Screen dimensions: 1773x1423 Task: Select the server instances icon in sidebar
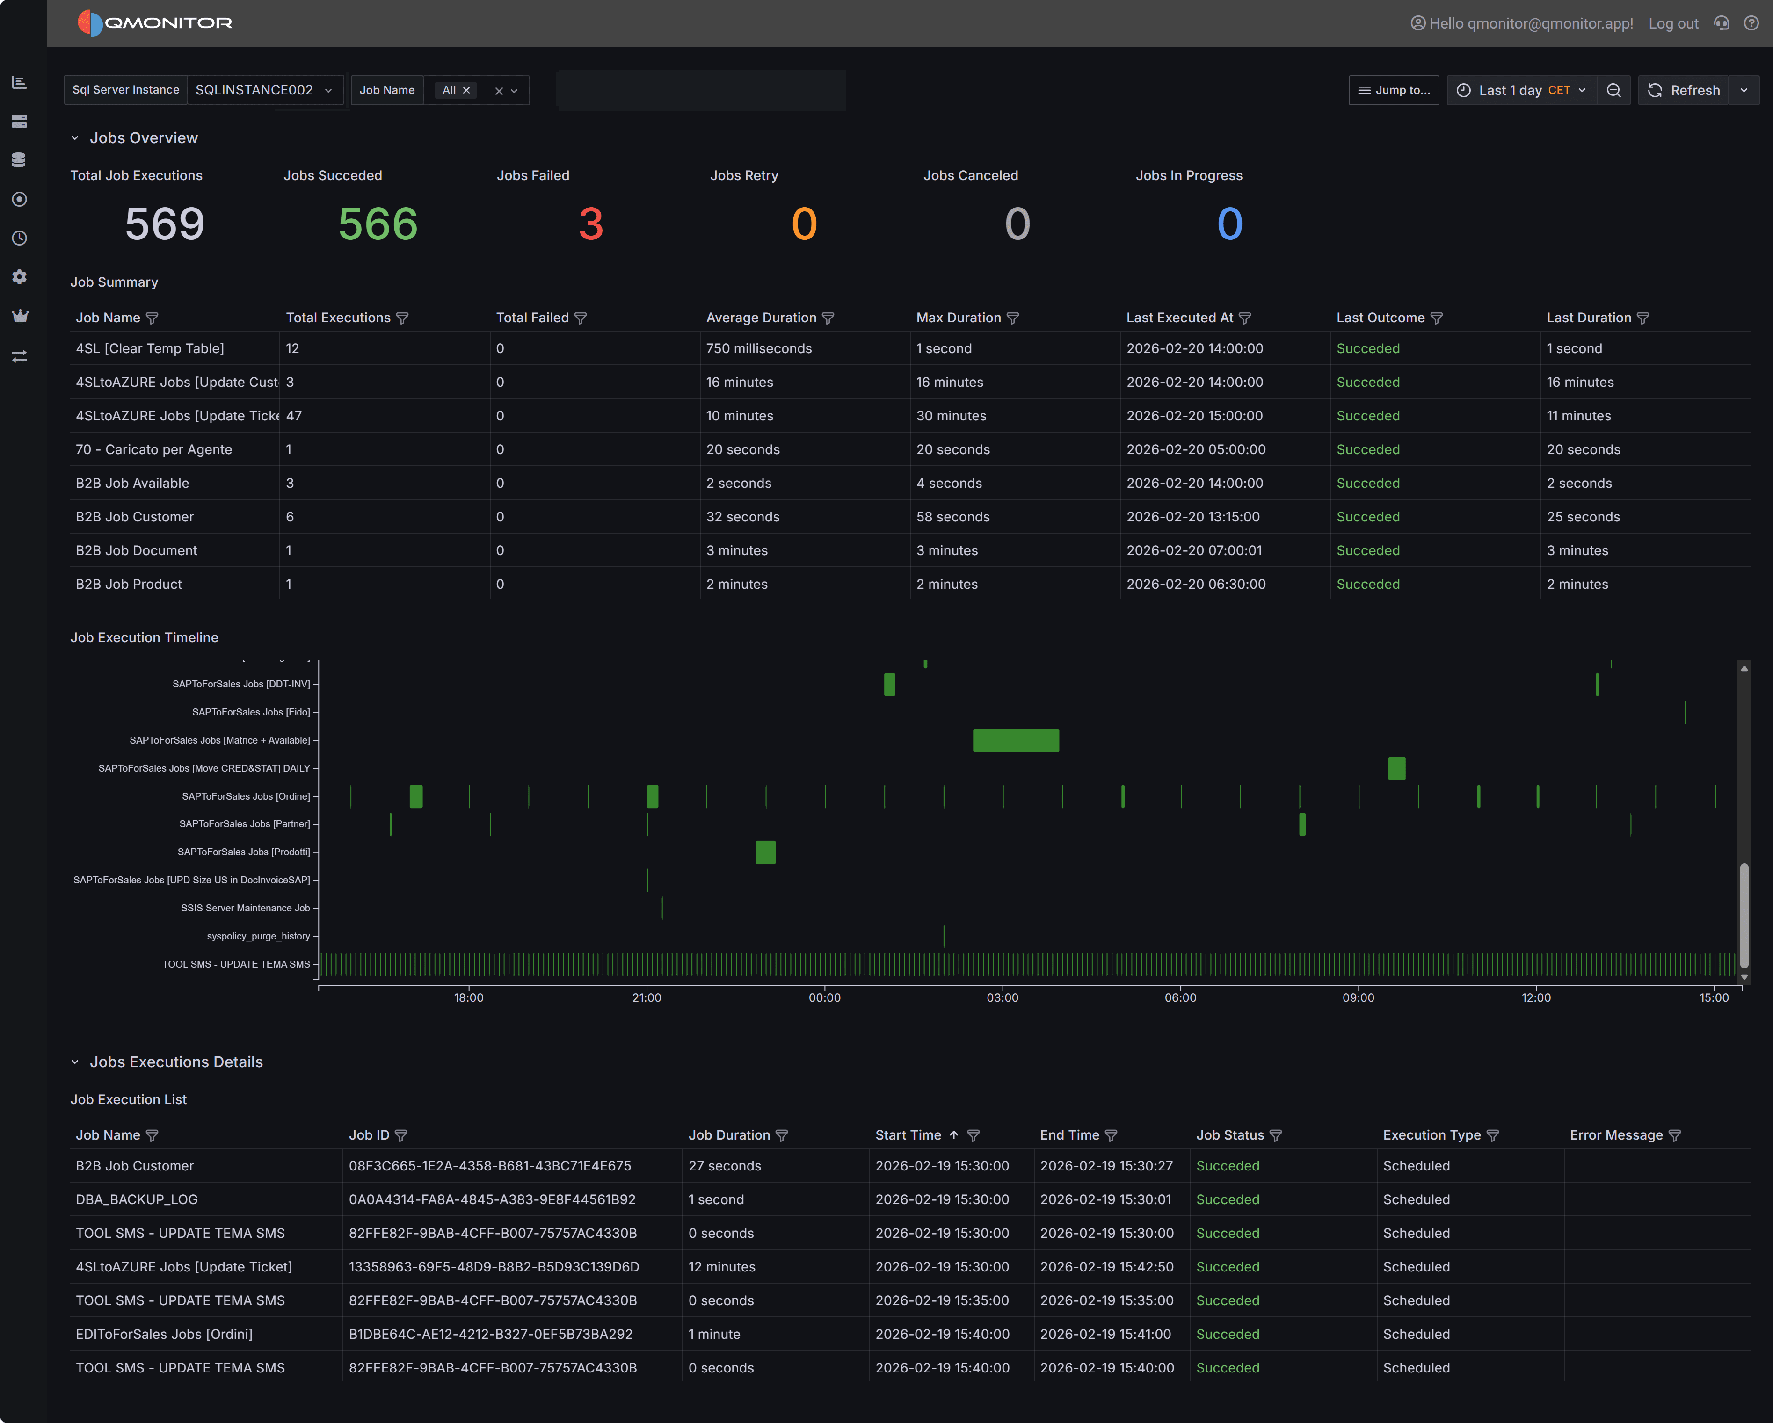(x=19, y=121)
